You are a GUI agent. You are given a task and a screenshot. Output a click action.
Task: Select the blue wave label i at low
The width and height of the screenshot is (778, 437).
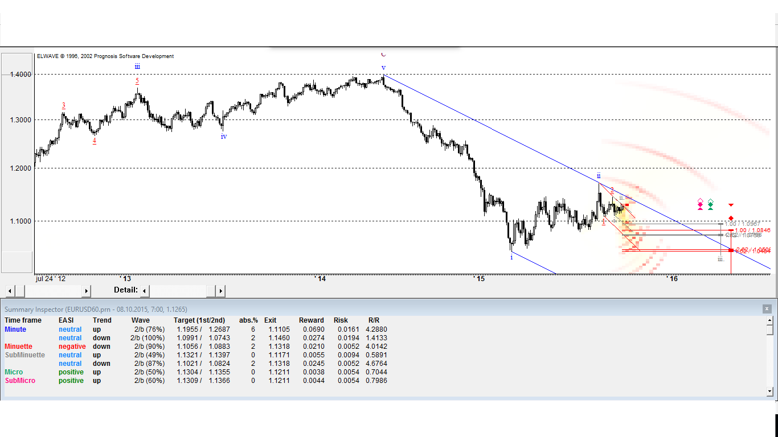511,257
